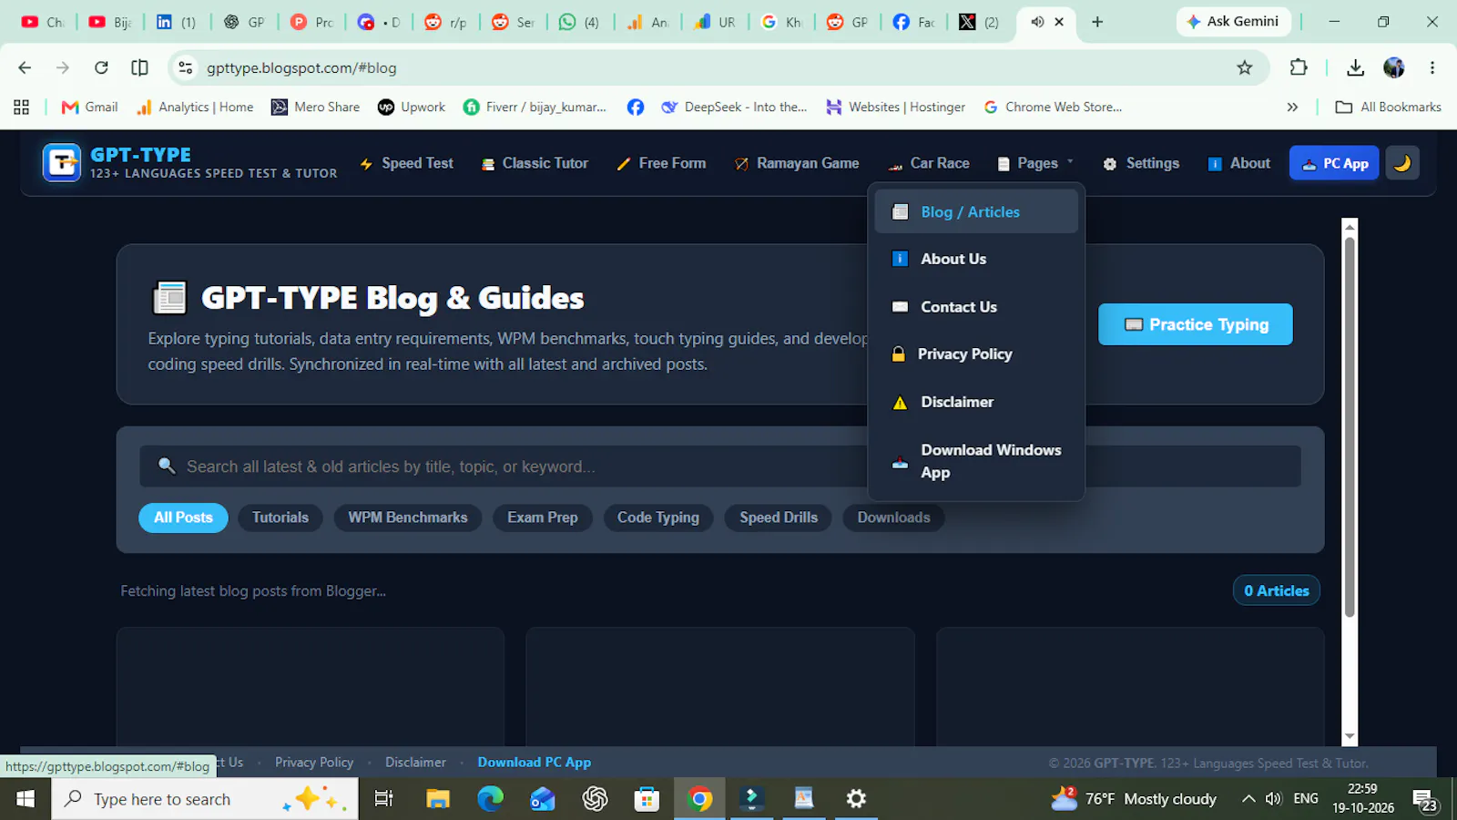The image size is (1457, 820).
Task: Open the footer Disclaimer link
Action: click(415, 763)
